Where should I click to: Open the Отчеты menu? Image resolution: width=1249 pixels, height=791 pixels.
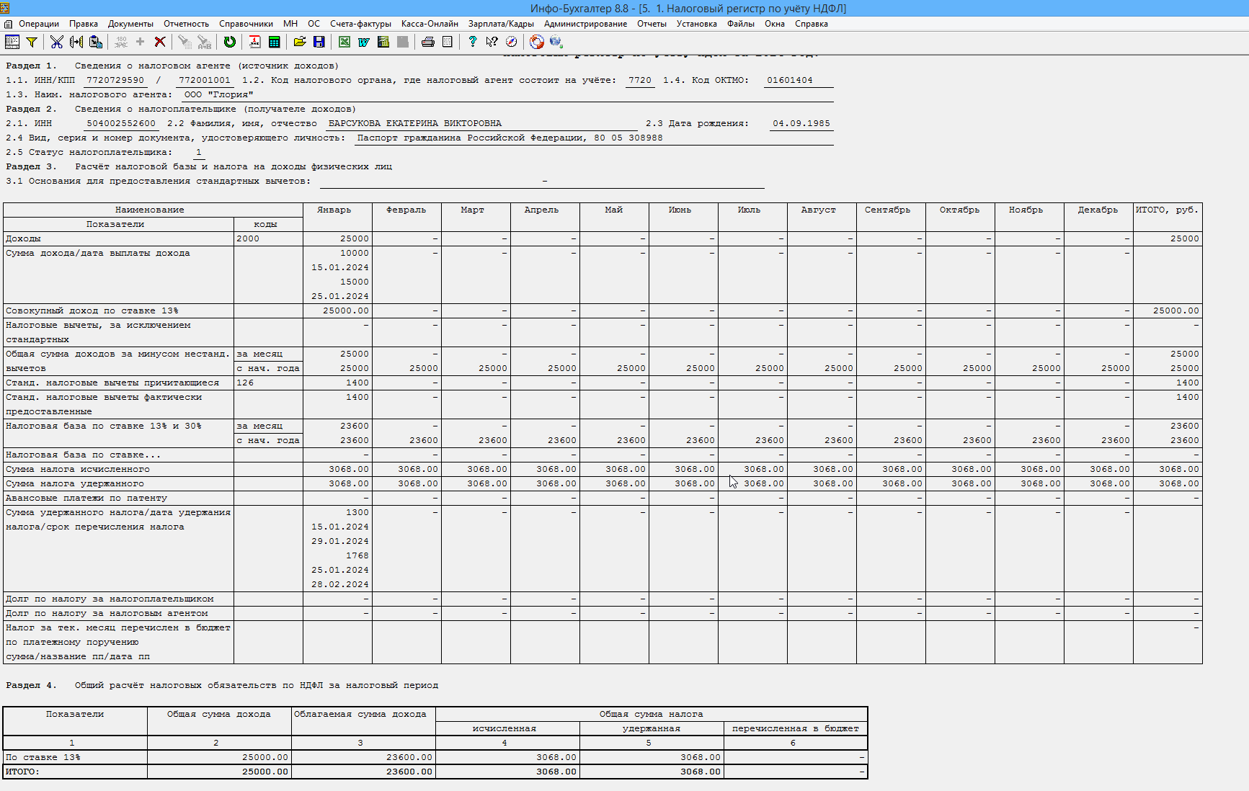(x=652, y=24)
